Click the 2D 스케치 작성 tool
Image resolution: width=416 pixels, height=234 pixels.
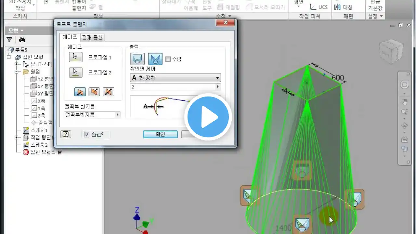point(20,5)
